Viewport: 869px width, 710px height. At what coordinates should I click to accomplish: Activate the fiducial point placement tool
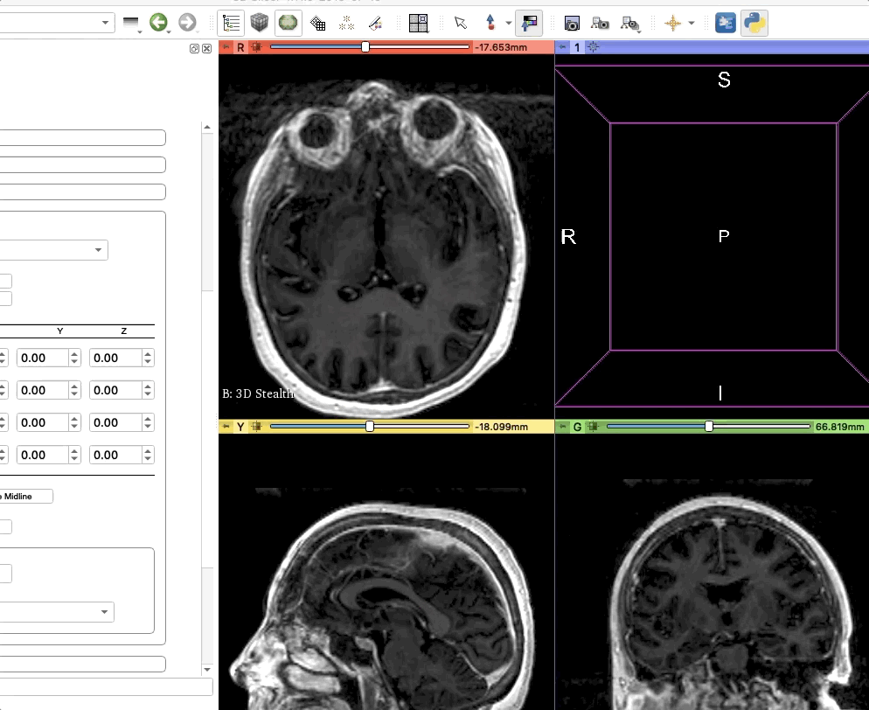[490, 23]
